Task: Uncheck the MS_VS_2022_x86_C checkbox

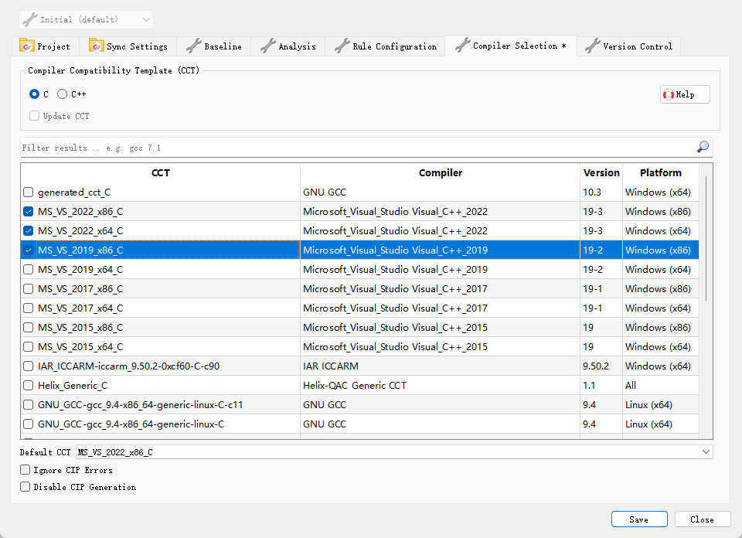Action: click(29, 212)
